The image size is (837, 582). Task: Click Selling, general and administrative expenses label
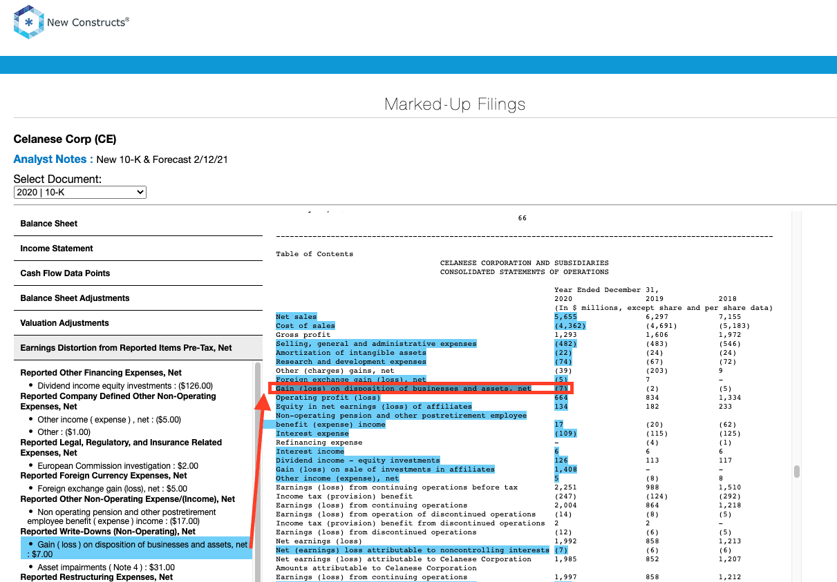click(x=376, y=344)
